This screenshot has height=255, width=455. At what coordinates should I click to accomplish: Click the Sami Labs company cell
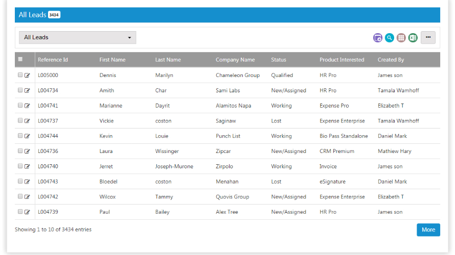[228, 91]
